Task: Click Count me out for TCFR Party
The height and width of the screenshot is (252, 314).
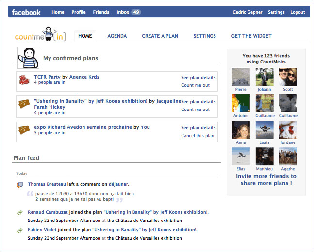Action: click(195, 85)
